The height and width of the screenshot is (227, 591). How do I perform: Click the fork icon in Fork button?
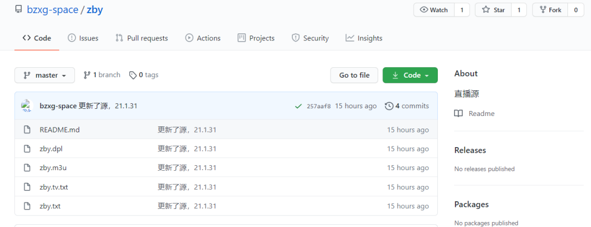coord(543,10)
